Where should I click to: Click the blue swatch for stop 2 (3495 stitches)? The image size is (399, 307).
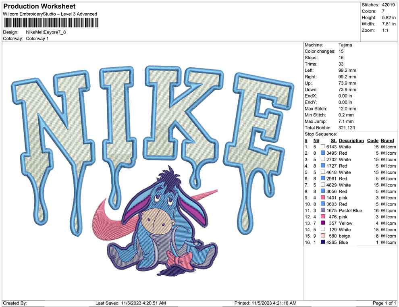pyautogui.click(x=323, y=153)
